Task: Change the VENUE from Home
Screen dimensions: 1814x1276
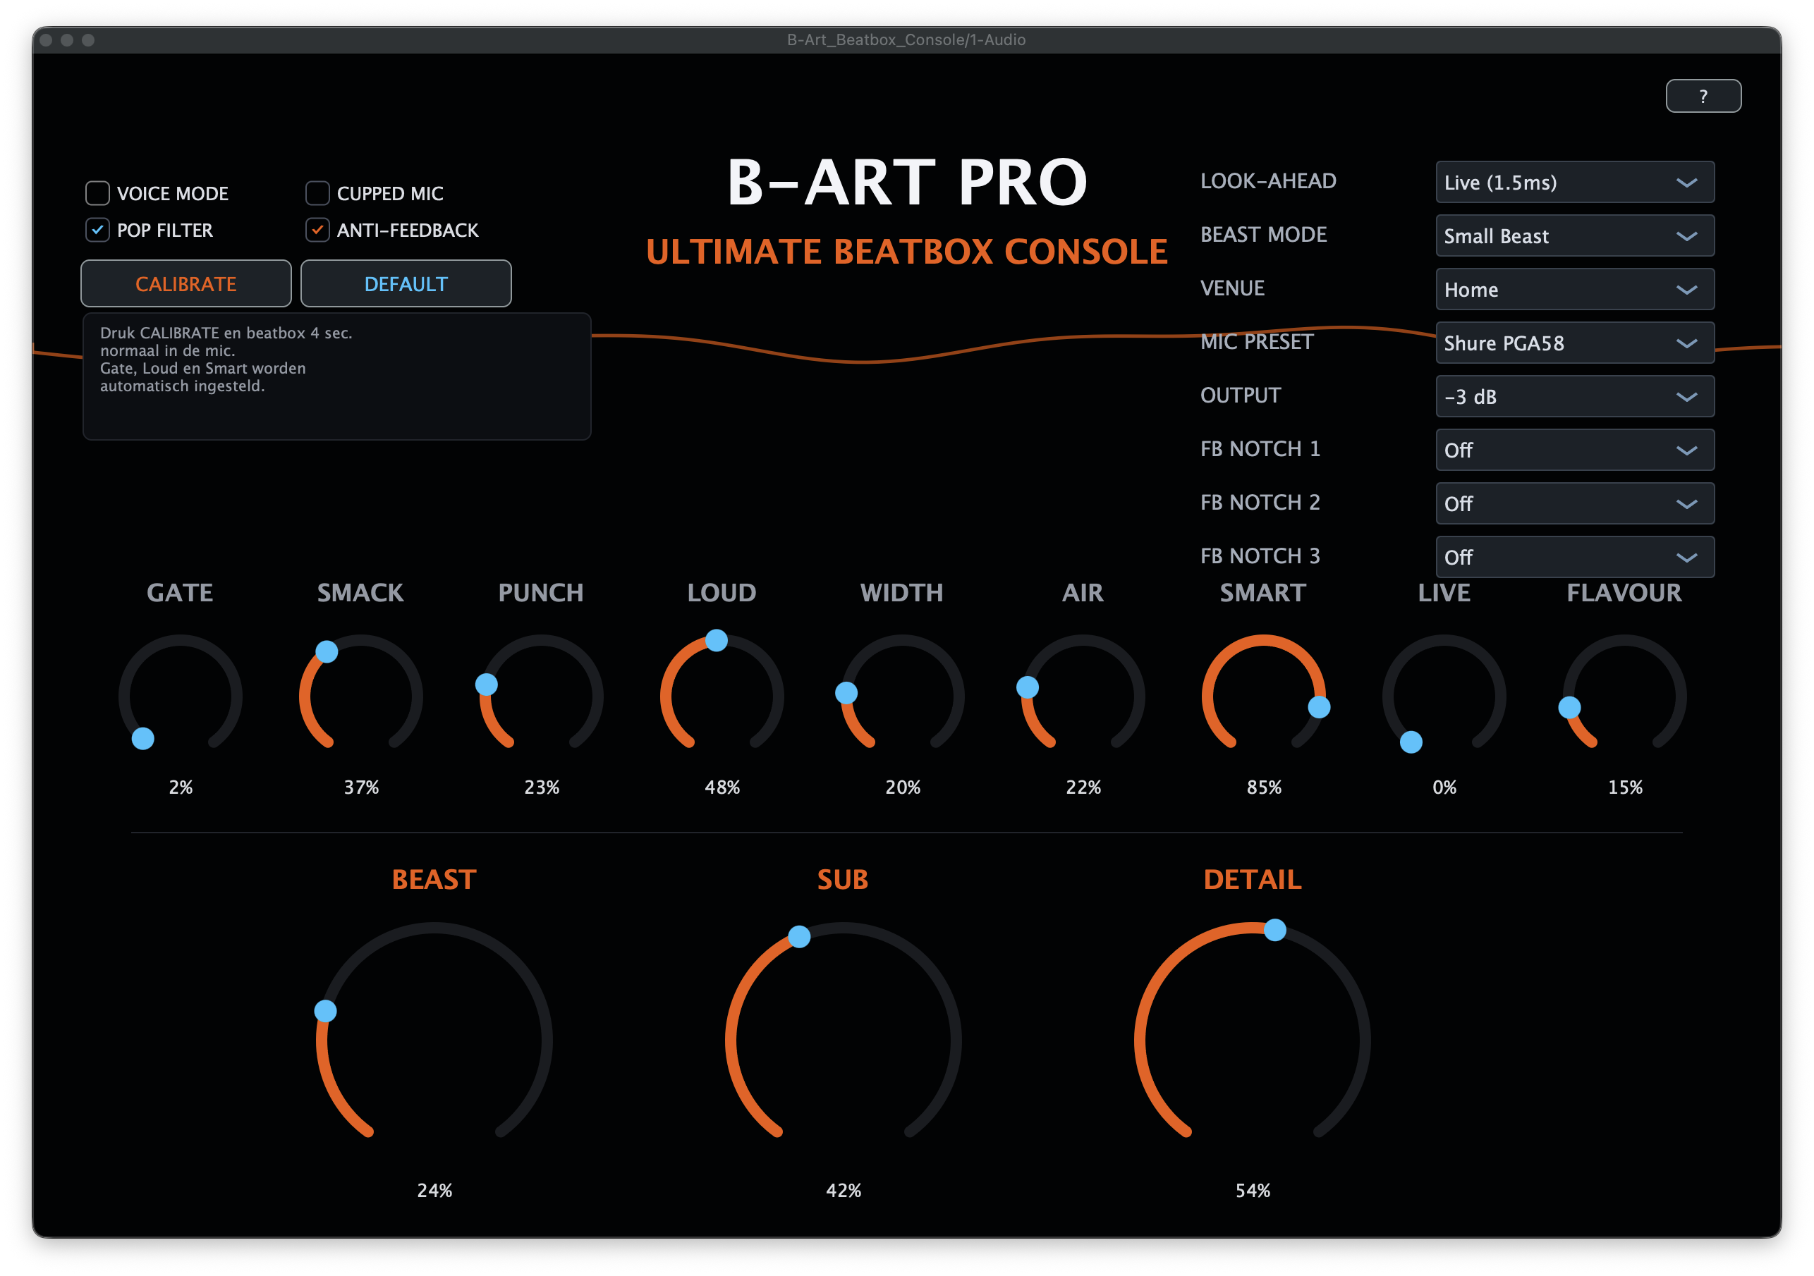Action: 1575,289
